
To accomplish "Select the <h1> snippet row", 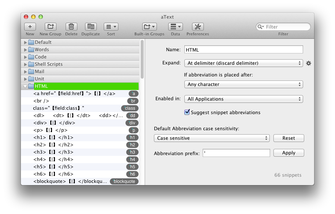I will click(x=80, y=138).
